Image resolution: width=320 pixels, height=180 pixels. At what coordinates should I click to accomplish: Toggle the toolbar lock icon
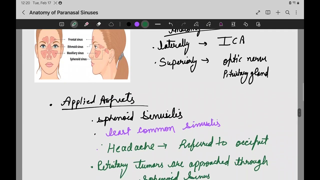coord(258,24)
